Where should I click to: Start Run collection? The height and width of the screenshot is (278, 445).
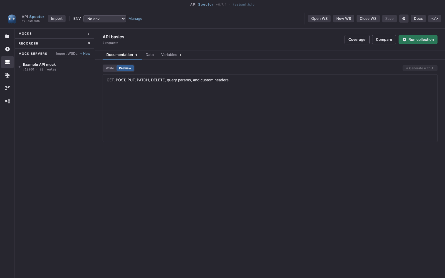(x=418, y=39)
